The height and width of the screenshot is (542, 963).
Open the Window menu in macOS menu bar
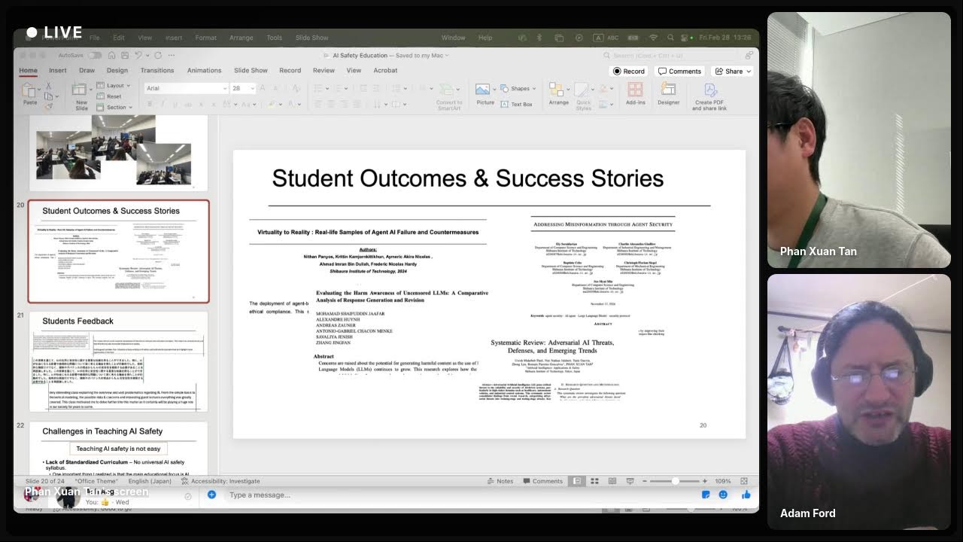point(454,38)
